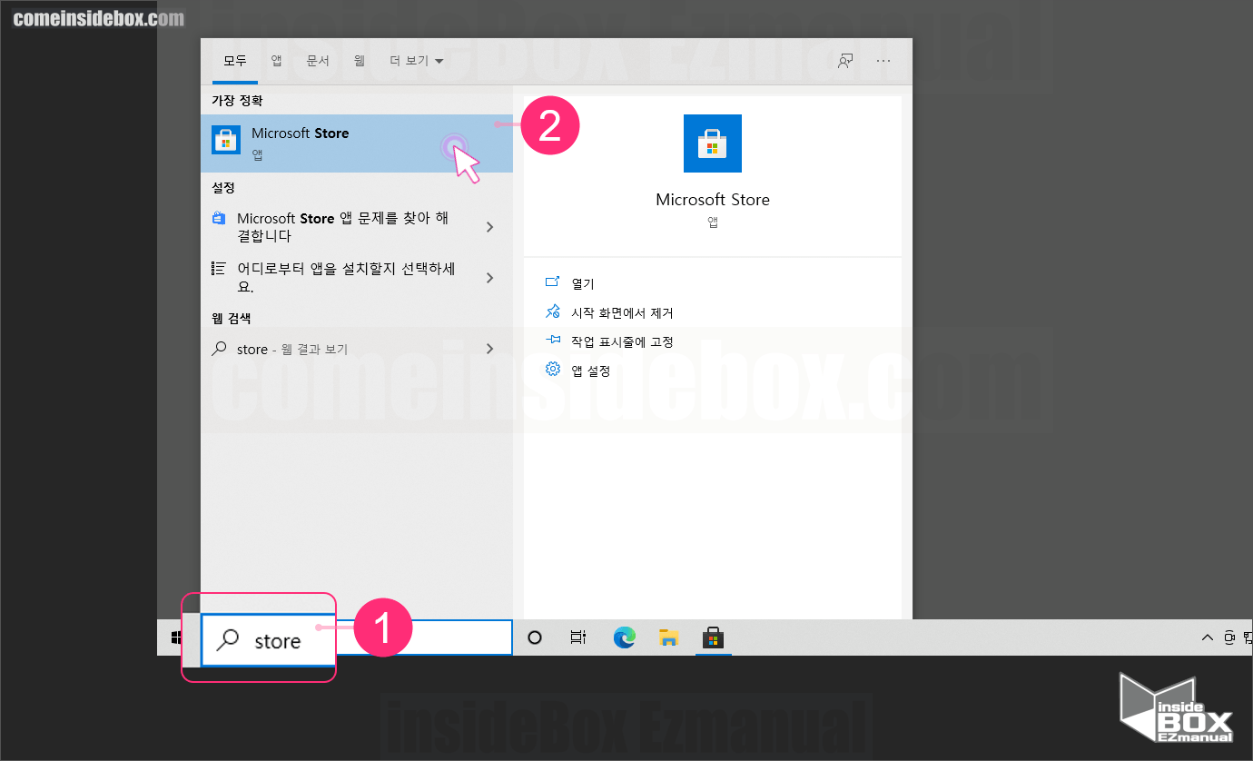Screen dimensions: 1253x761
Task: Click the 열기 open icon
Action: (552, 283)
